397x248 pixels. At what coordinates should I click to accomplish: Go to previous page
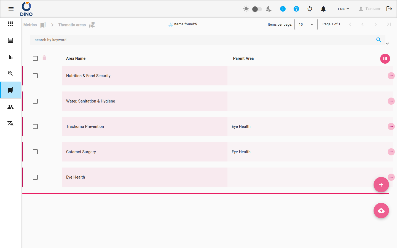point(363,24)
